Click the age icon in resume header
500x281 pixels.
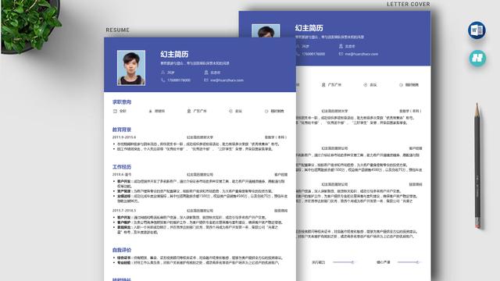pyautogui.click(x=163, y=73)
